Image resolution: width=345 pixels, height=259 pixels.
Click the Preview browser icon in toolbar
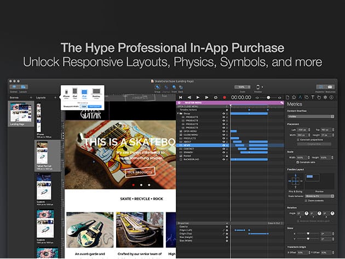point(258,87)
